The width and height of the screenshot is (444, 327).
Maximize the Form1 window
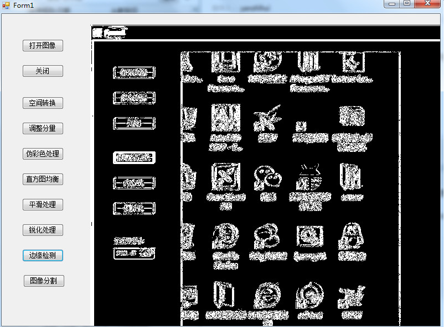coord(407,4)
